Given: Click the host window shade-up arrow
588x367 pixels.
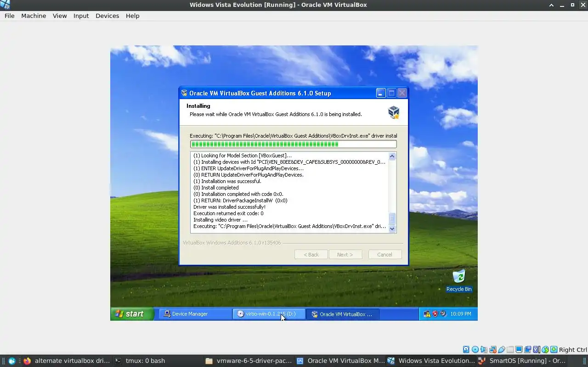Looking at the screenshot, I should pyautogui.click(x=551, y=5).
